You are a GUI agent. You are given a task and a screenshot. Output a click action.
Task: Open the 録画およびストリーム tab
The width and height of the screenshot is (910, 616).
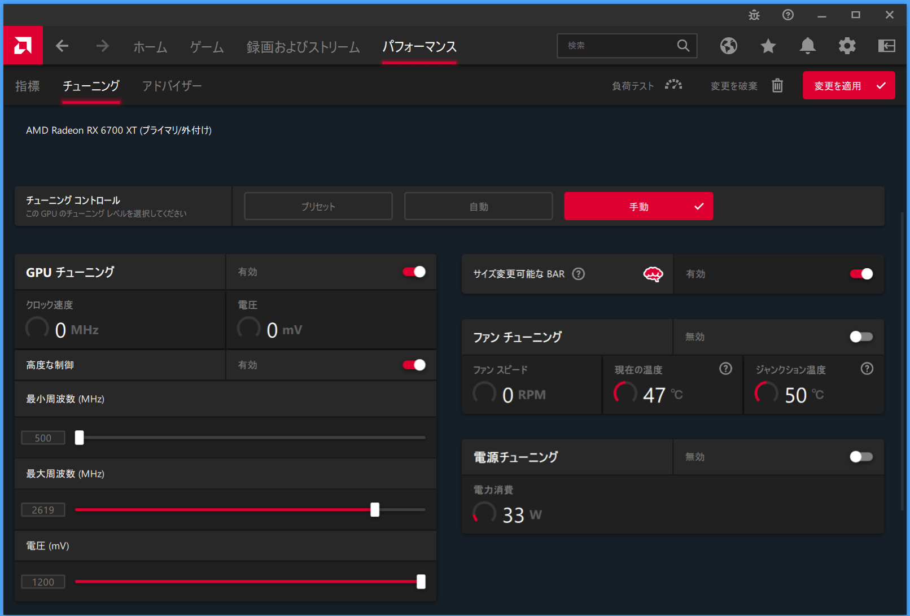[303, 47]
